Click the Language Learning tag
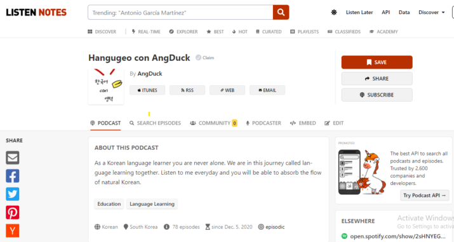The width and height of the screenshot is (454, 242). (152, 204)
